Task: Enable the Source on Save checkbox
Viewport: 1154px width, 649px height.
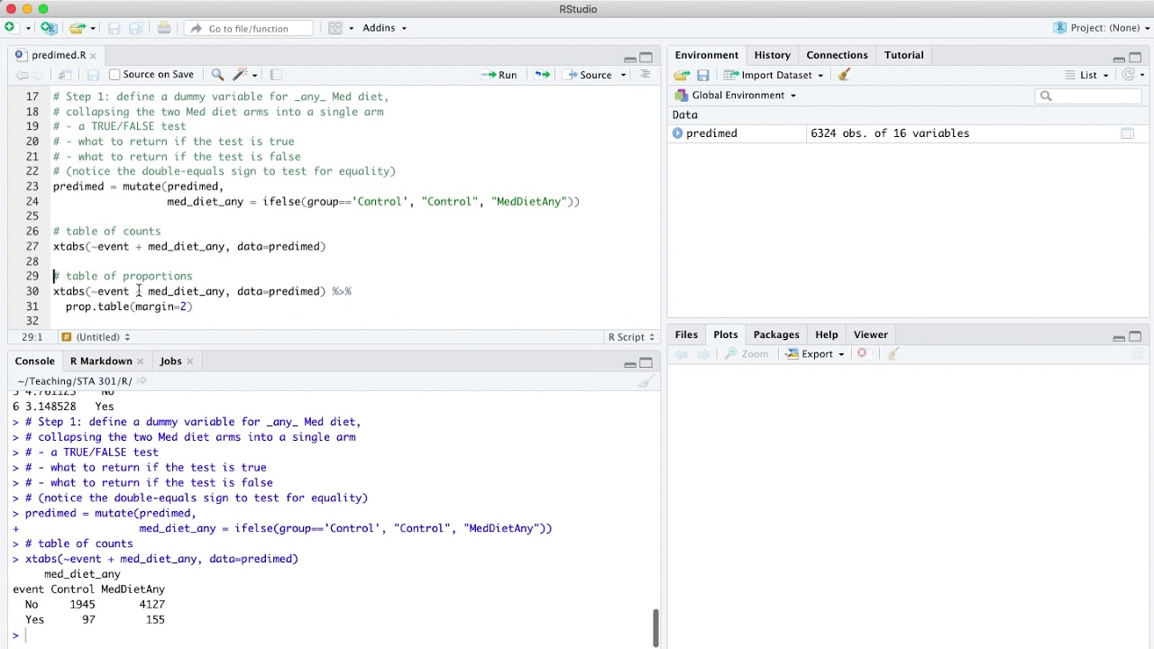Action: (x=114, y=75)
